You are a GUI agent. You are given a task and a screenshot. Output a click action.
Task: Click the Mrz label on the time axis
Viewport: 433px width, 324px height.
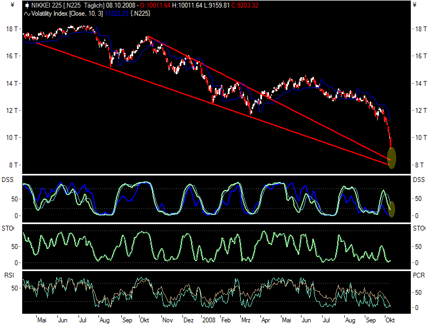click(x=246, y=320)
